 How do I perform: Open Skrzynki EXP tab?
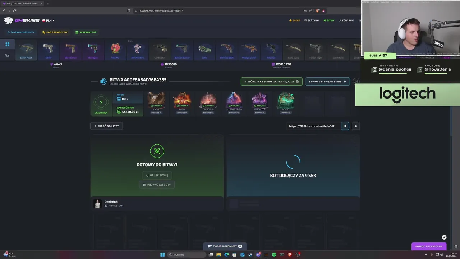pyautogui.click(x=86, y=32)
